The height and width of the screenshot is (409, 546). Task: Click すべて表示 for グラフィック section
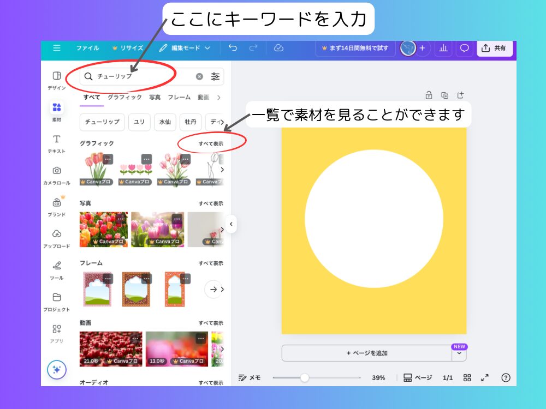[x=211, y=143]
